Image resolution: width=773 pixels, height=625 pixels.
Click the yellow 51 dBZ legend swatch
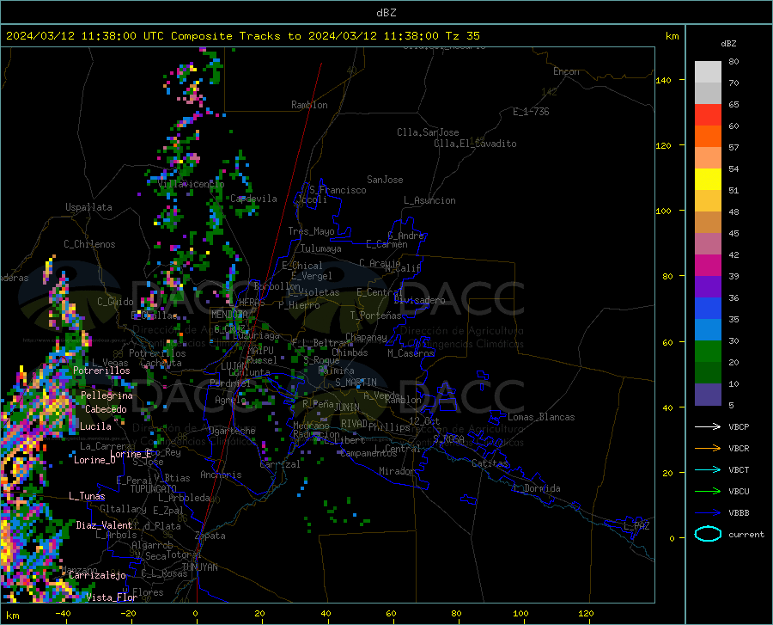click(x=708, y=180)
